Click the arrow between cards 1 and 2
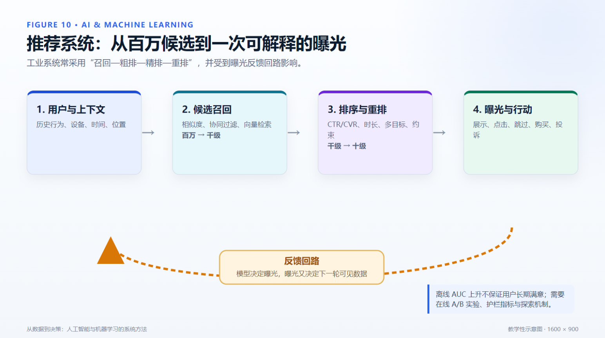605x338 pixels. tap(148, 133)
